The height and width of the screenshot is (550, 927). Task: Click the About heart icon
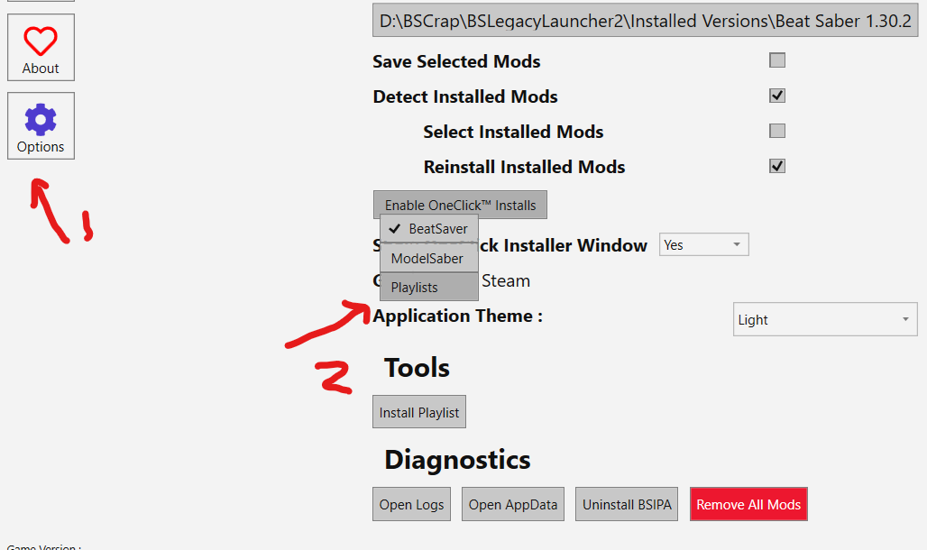(x=41, y=41)
